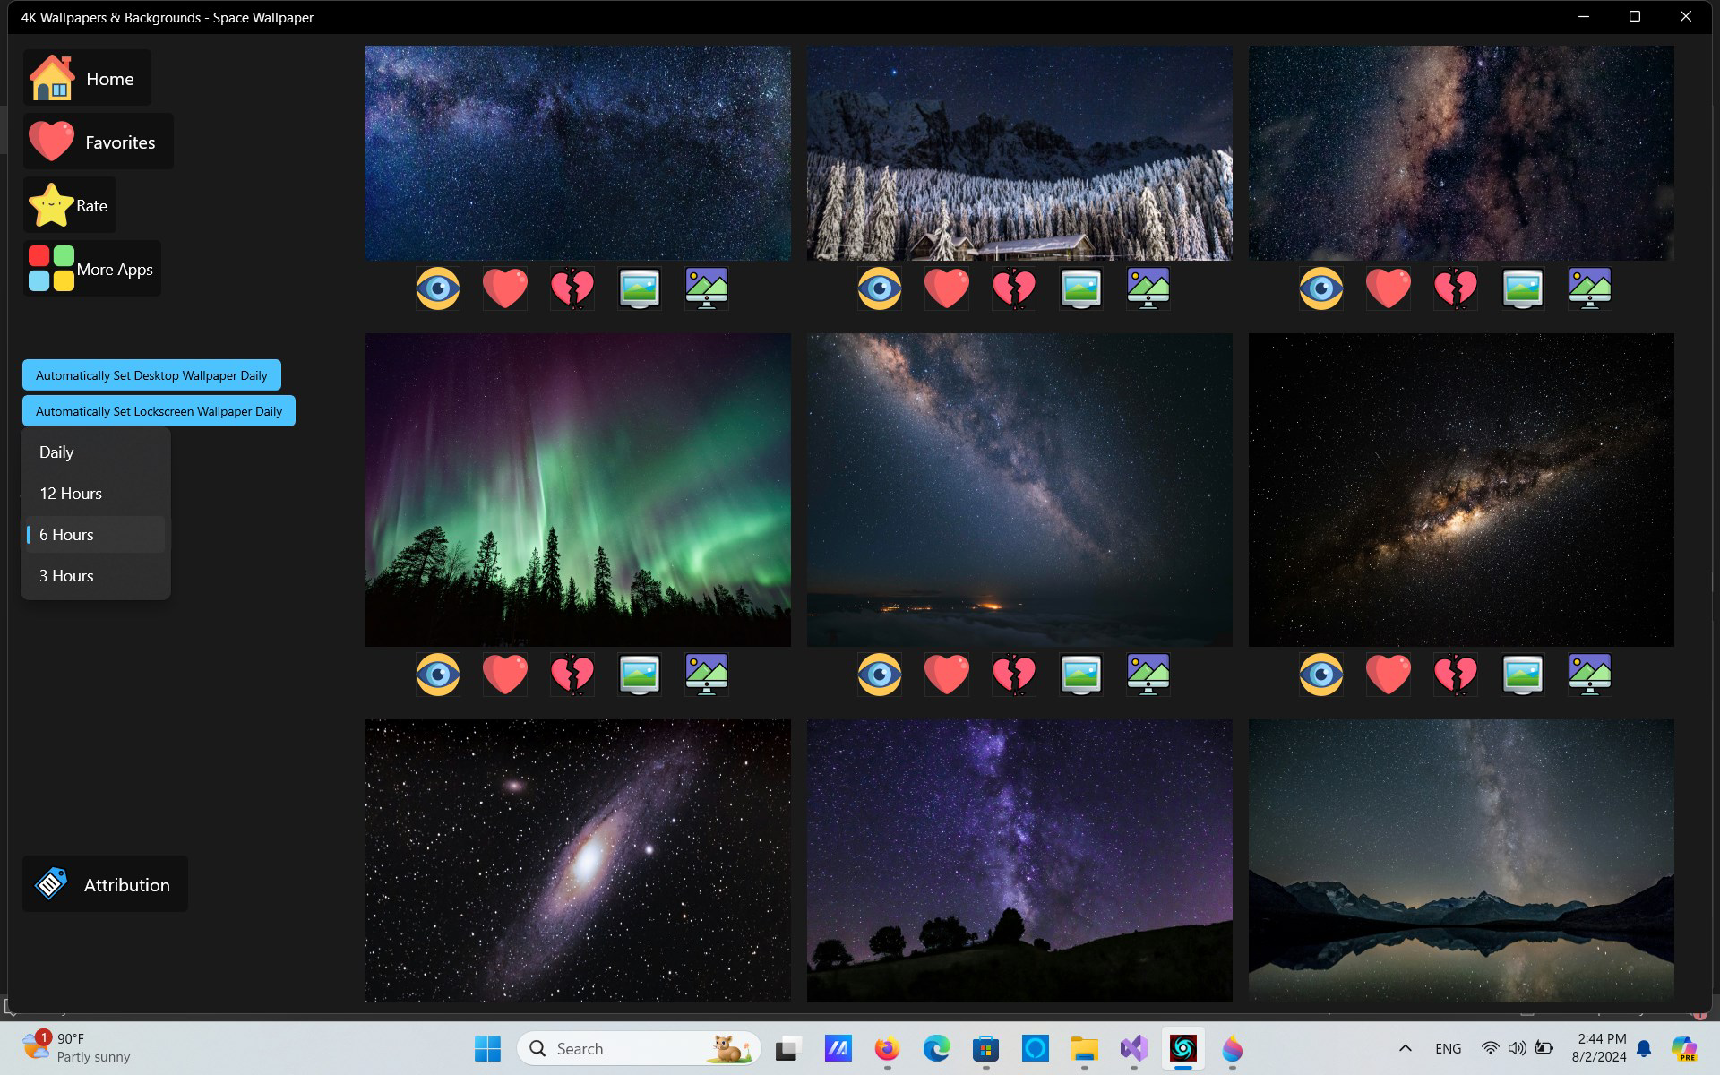Select the 3 Hours interval option

(x=96, y=576)
